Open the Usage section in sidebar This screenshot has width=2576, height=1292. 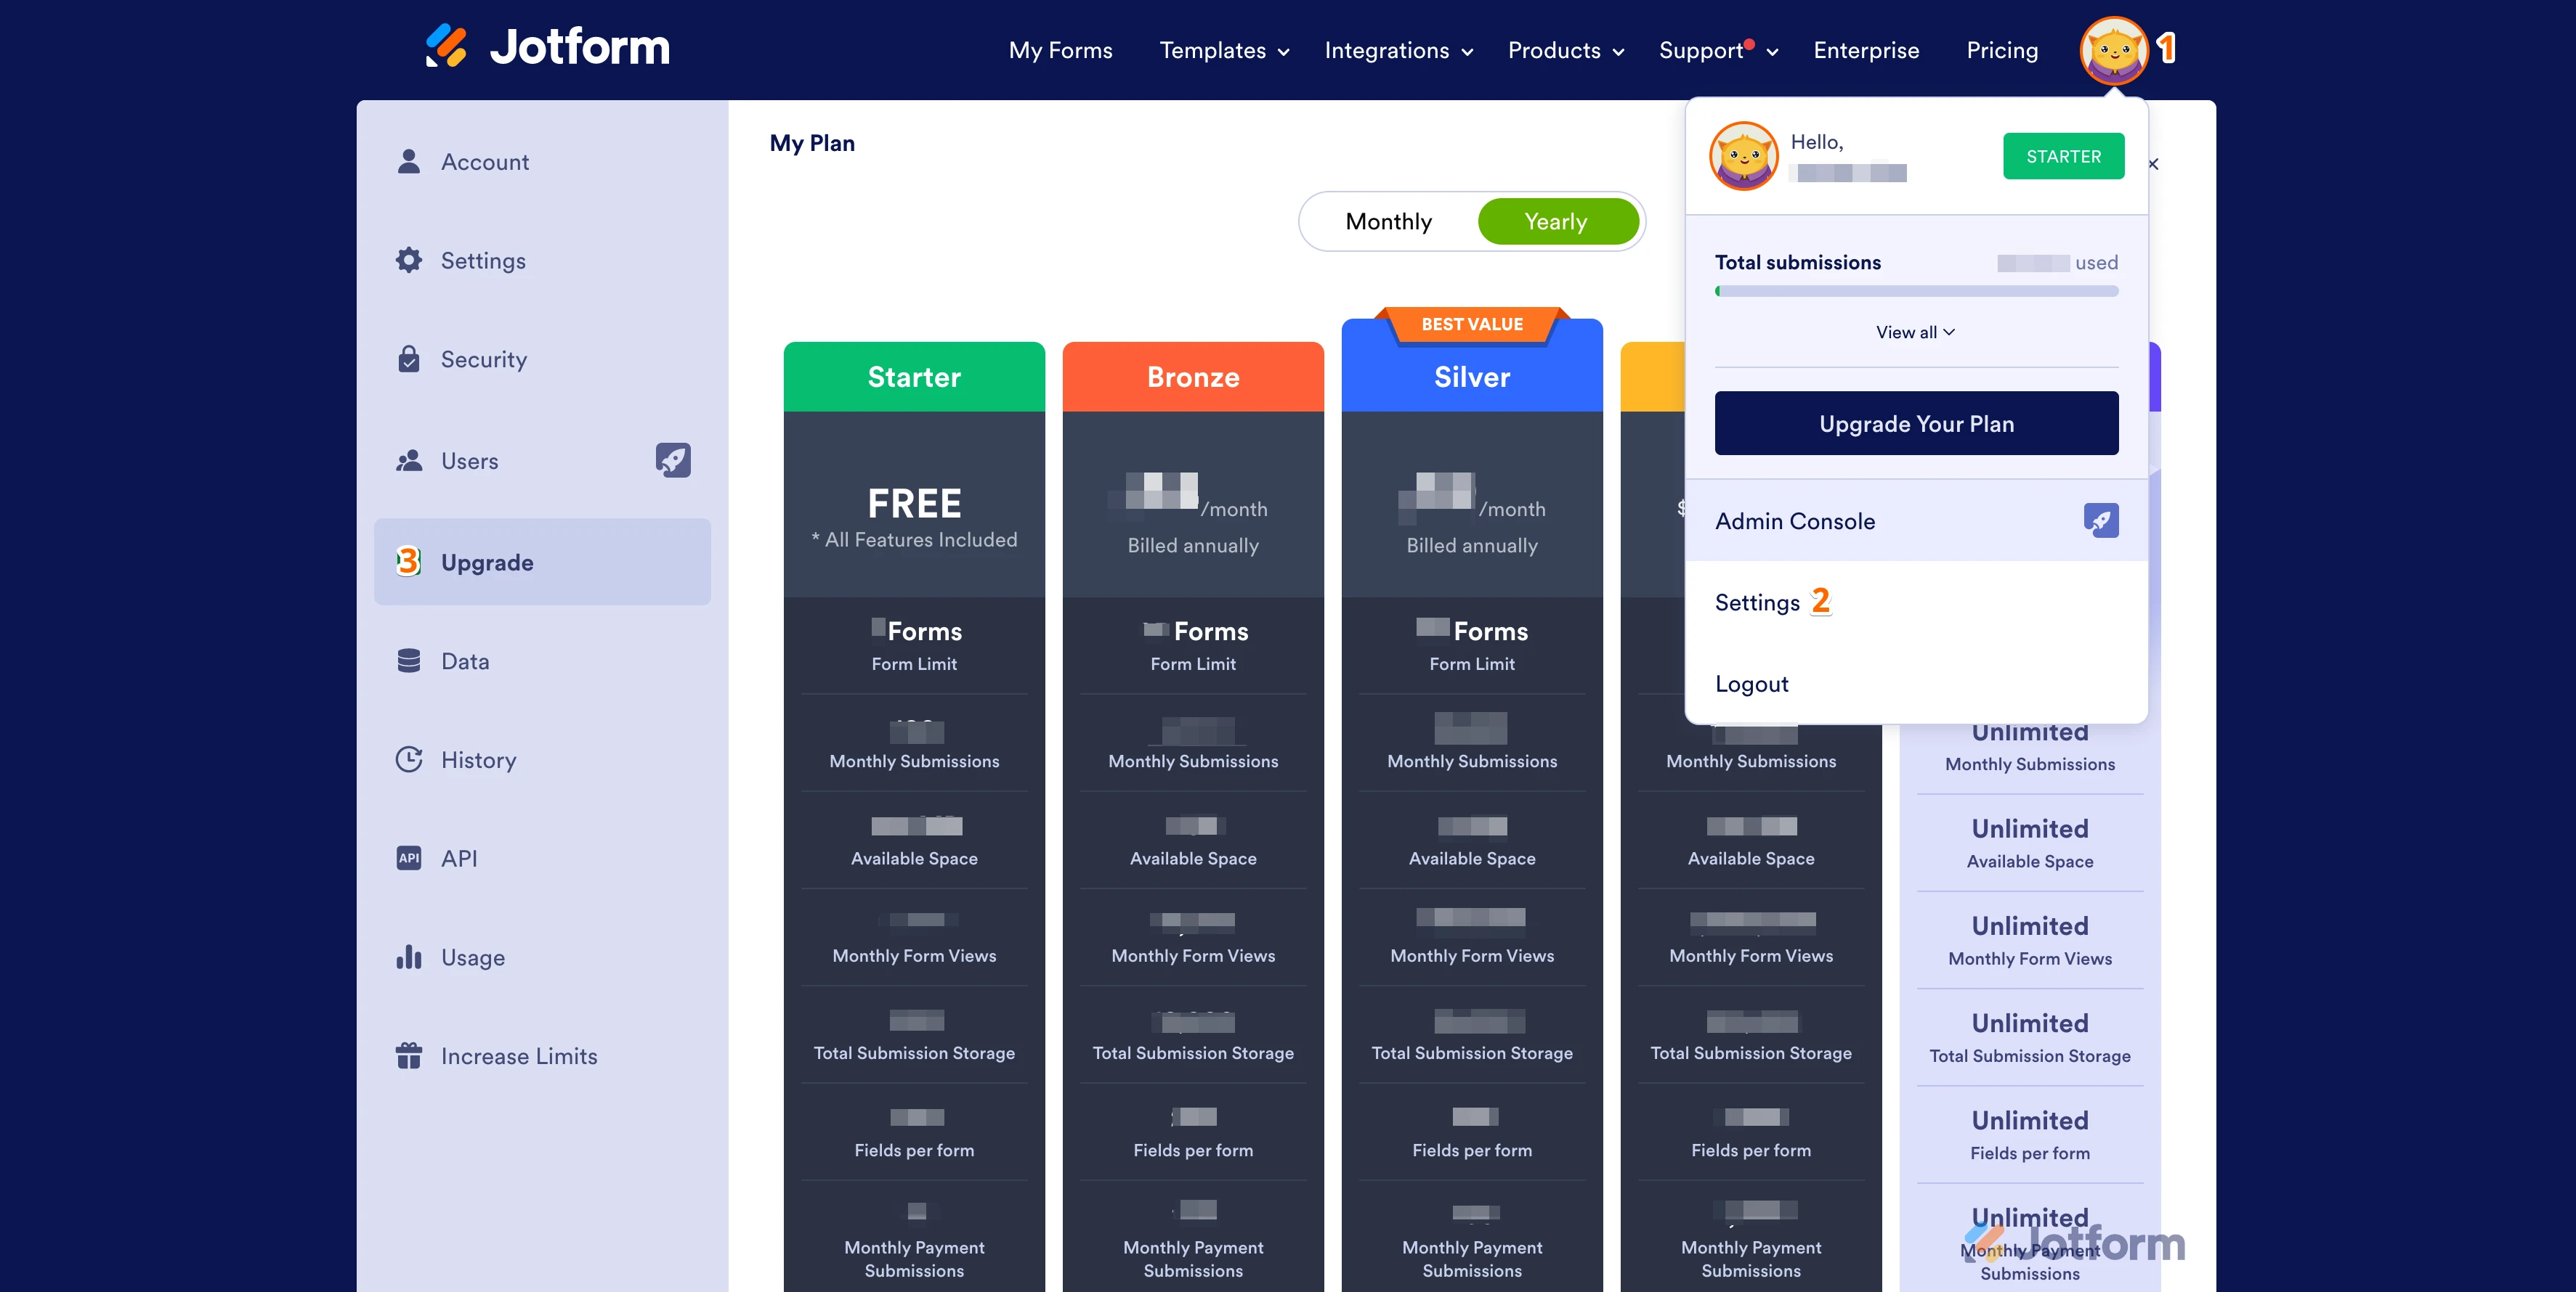[x=542, y=957]
